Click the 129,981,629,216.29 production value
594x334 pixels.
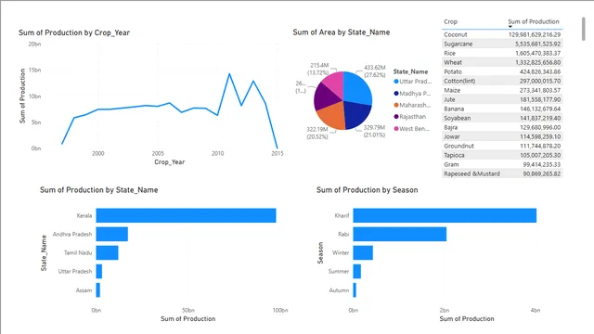(535, 34)
